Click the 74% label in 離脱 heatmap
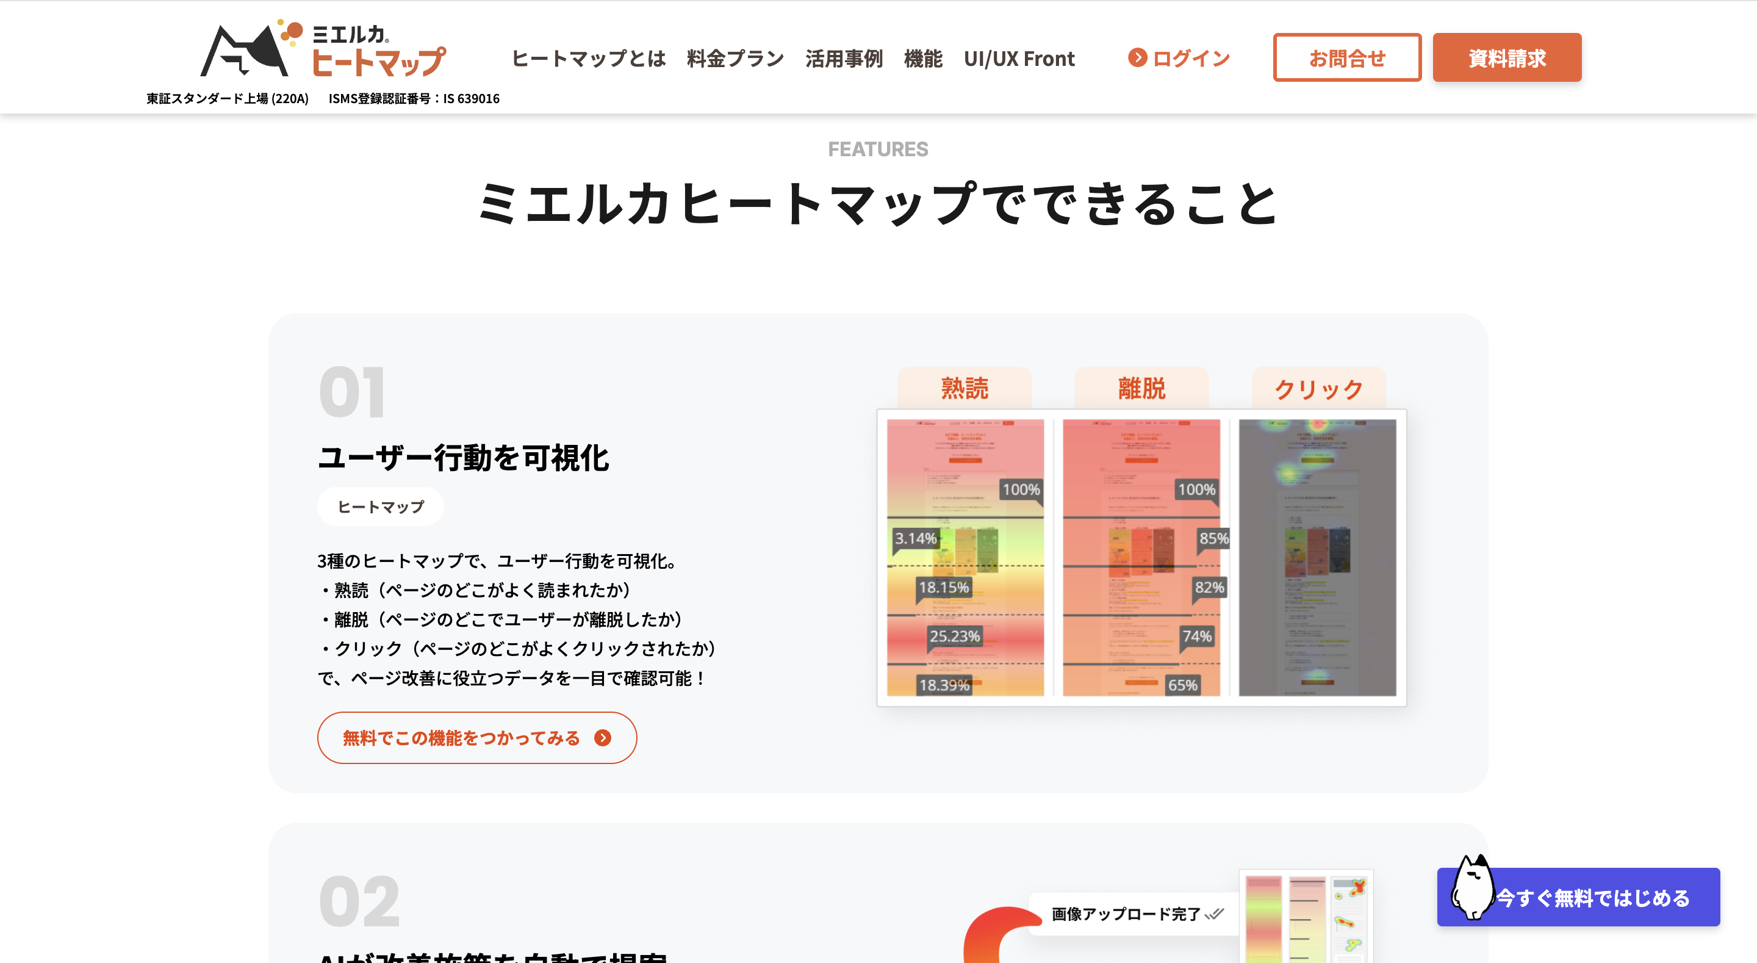The width and height of the screenshot is (1757, 963). [1196, 635]
